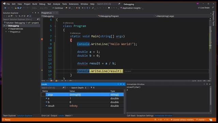
Task: Expand the Program.cs tree node
Action: pos(6,32)
